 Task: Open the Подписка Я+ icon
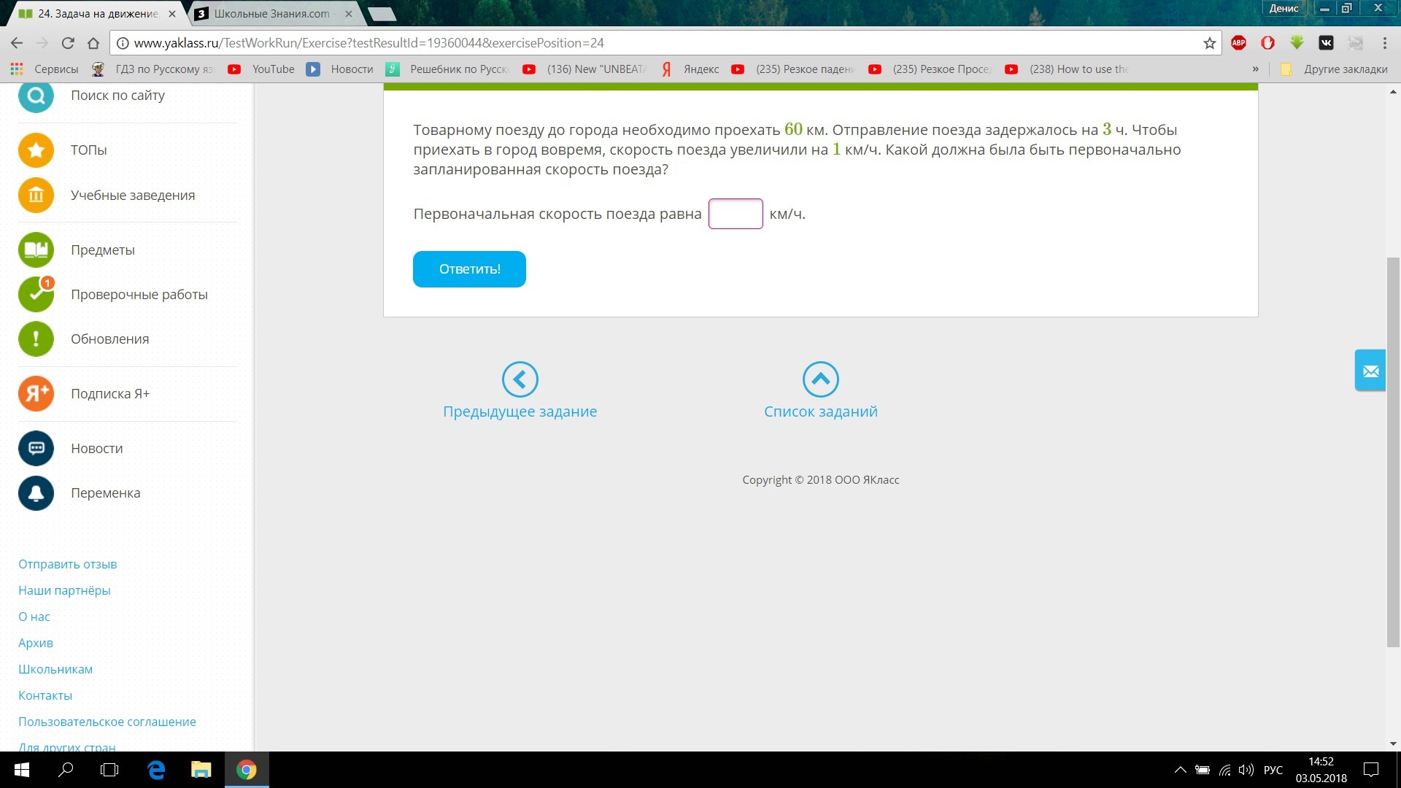coord(36,394)
